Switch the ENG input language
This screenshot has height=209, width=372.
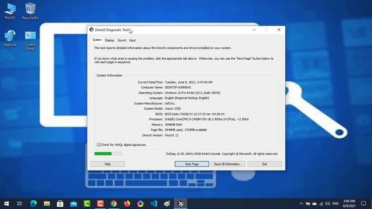tap(335, 204)
